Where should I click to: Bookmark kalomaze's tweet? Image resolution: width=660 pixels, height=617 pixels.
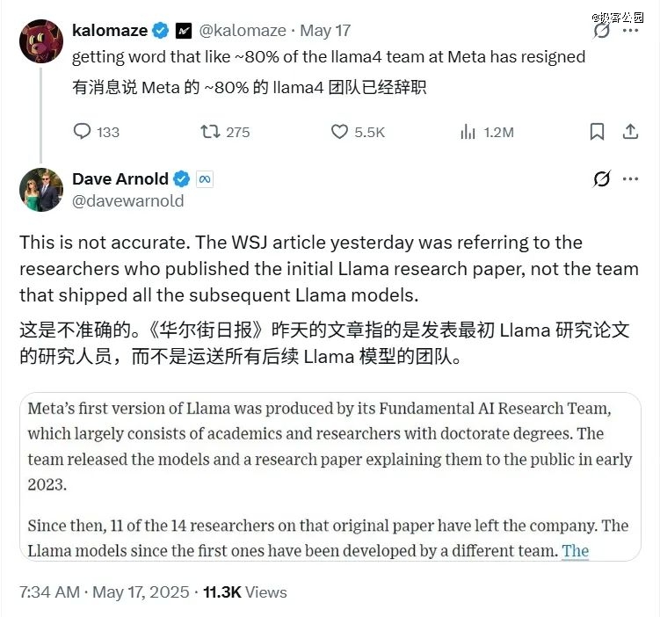click(x=597, y=132)
